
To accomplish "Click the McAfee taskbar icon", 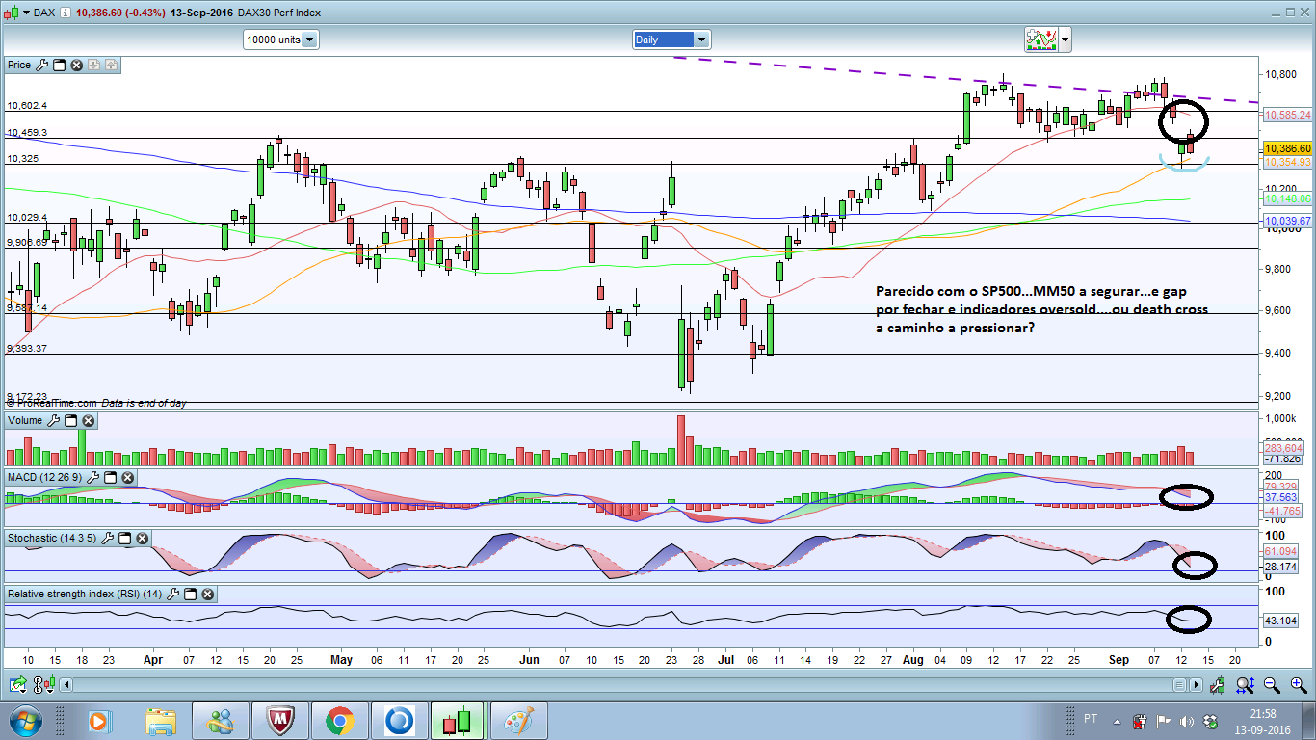I will point(278,720).
